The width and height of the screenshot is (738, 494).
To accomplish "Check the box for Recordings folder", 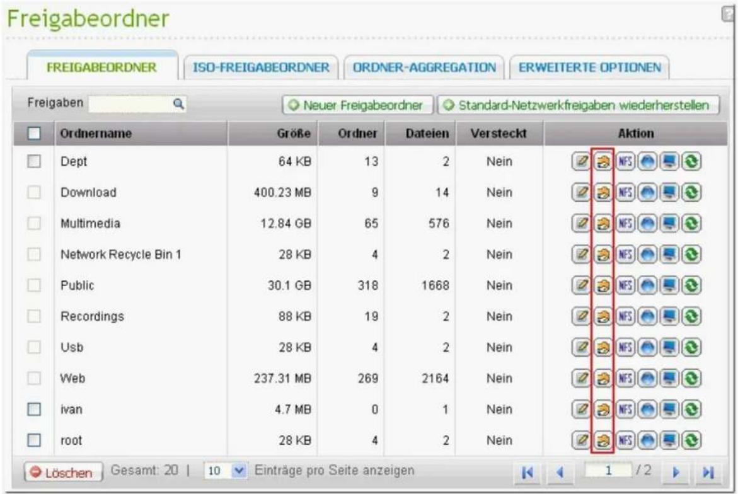I will point(34,316).
